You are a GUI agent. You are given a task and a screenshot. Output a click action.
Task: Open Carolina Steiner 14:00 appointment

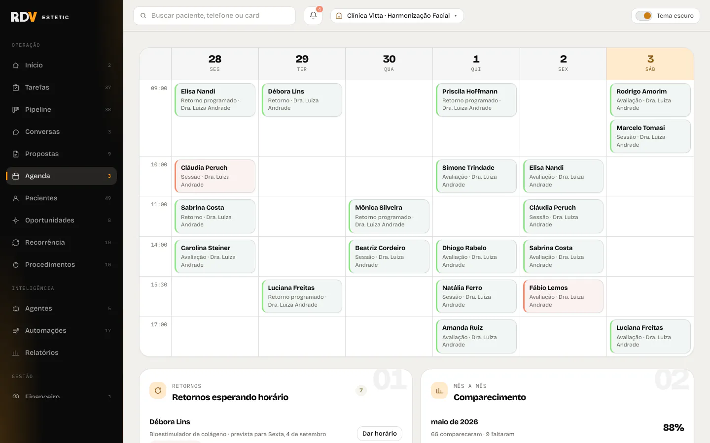coord(215,256)
